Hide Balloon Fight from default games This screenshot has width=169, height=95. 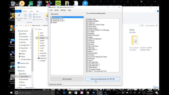87,19
